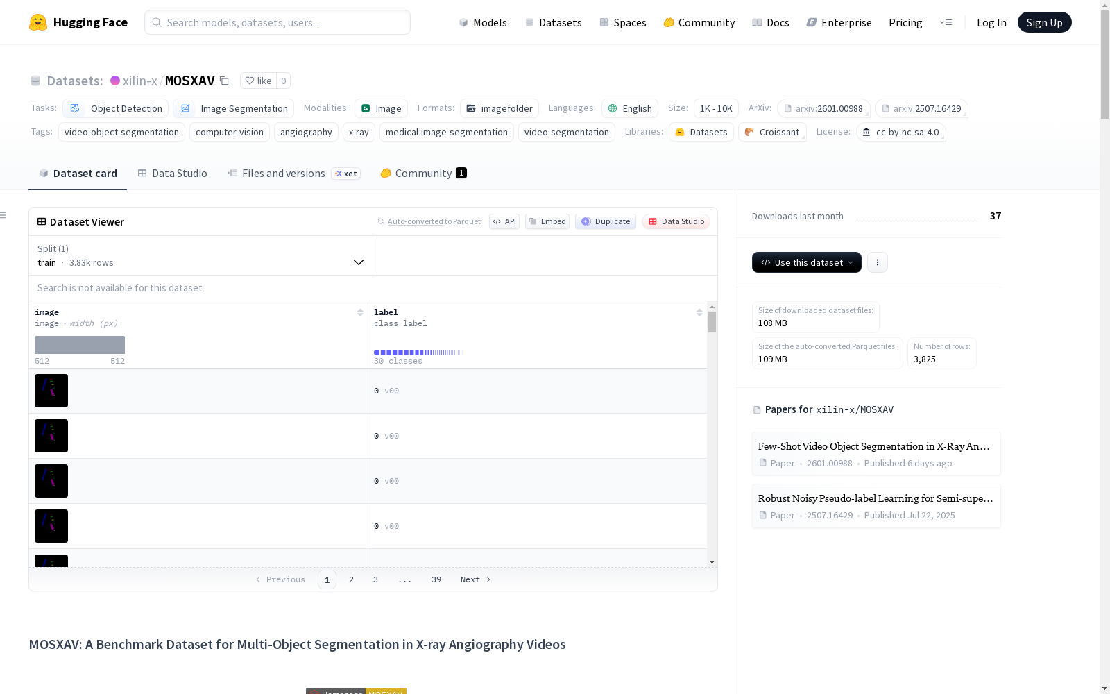This screenshot has height=694, width=1110.
Task: Toggle the left table of contents icon
Action: (x=3, y=215)
